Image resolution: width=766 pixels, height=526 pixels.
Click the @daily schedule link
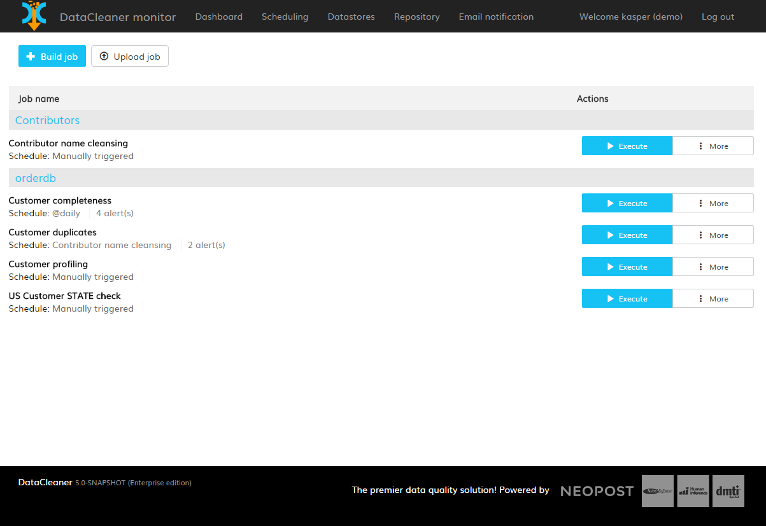pyautogui.click(x=66, y=213)
